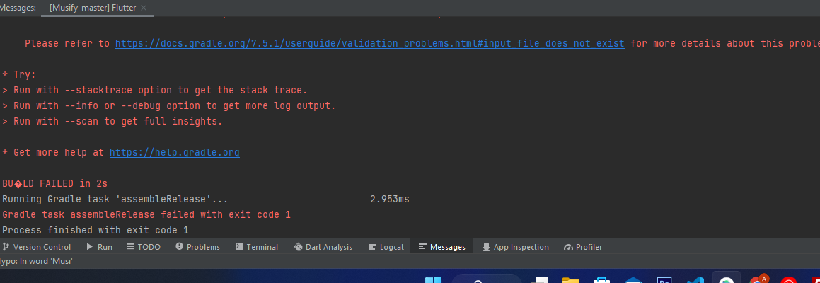Image resolution: width=820 pixels, height=283 pixels.
Task: Click the Messages lines icon
Action: [422, 246]
